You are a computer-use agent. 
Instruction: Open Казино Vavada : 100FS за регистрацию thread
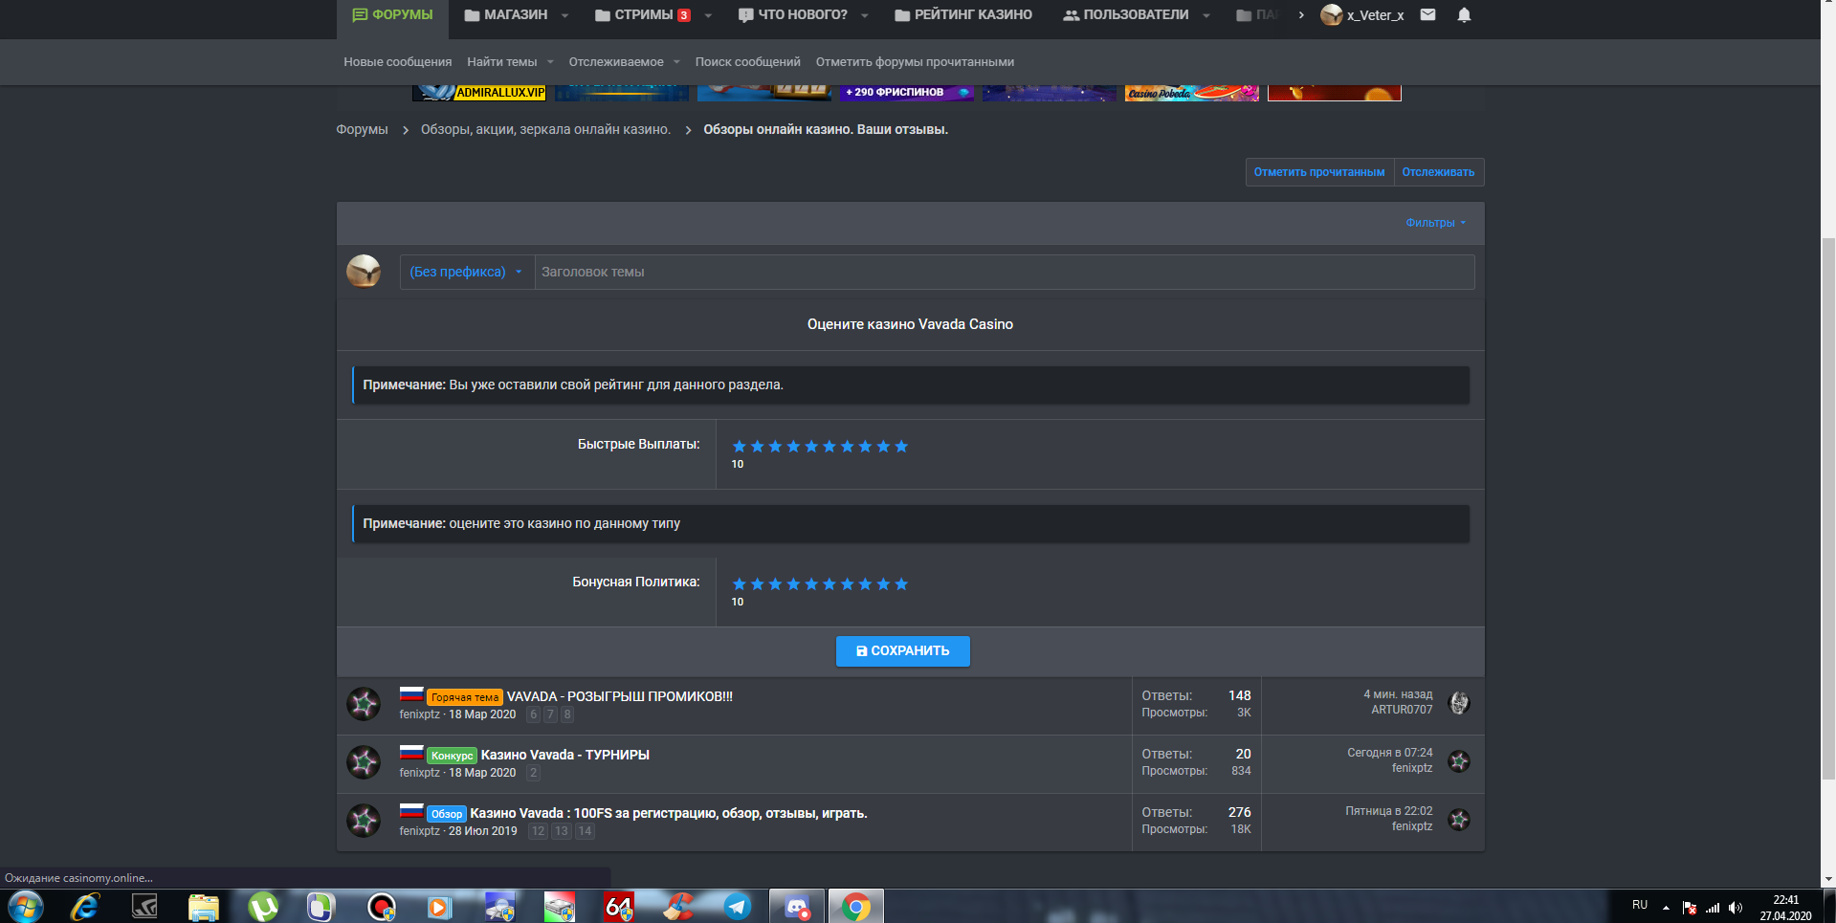click(x=668, y=813)
